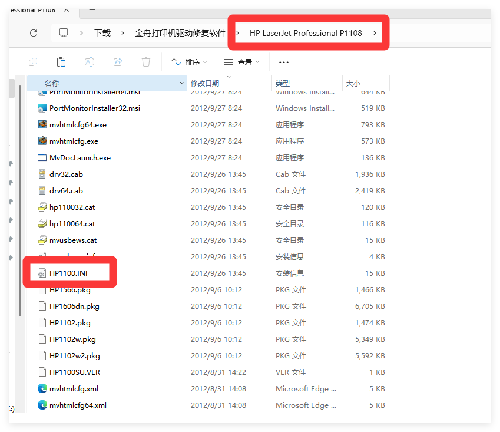Click the Paste icon in toolbar
Image resolution: width=500 pixels, height=432 pixels.
pos(61,62)
